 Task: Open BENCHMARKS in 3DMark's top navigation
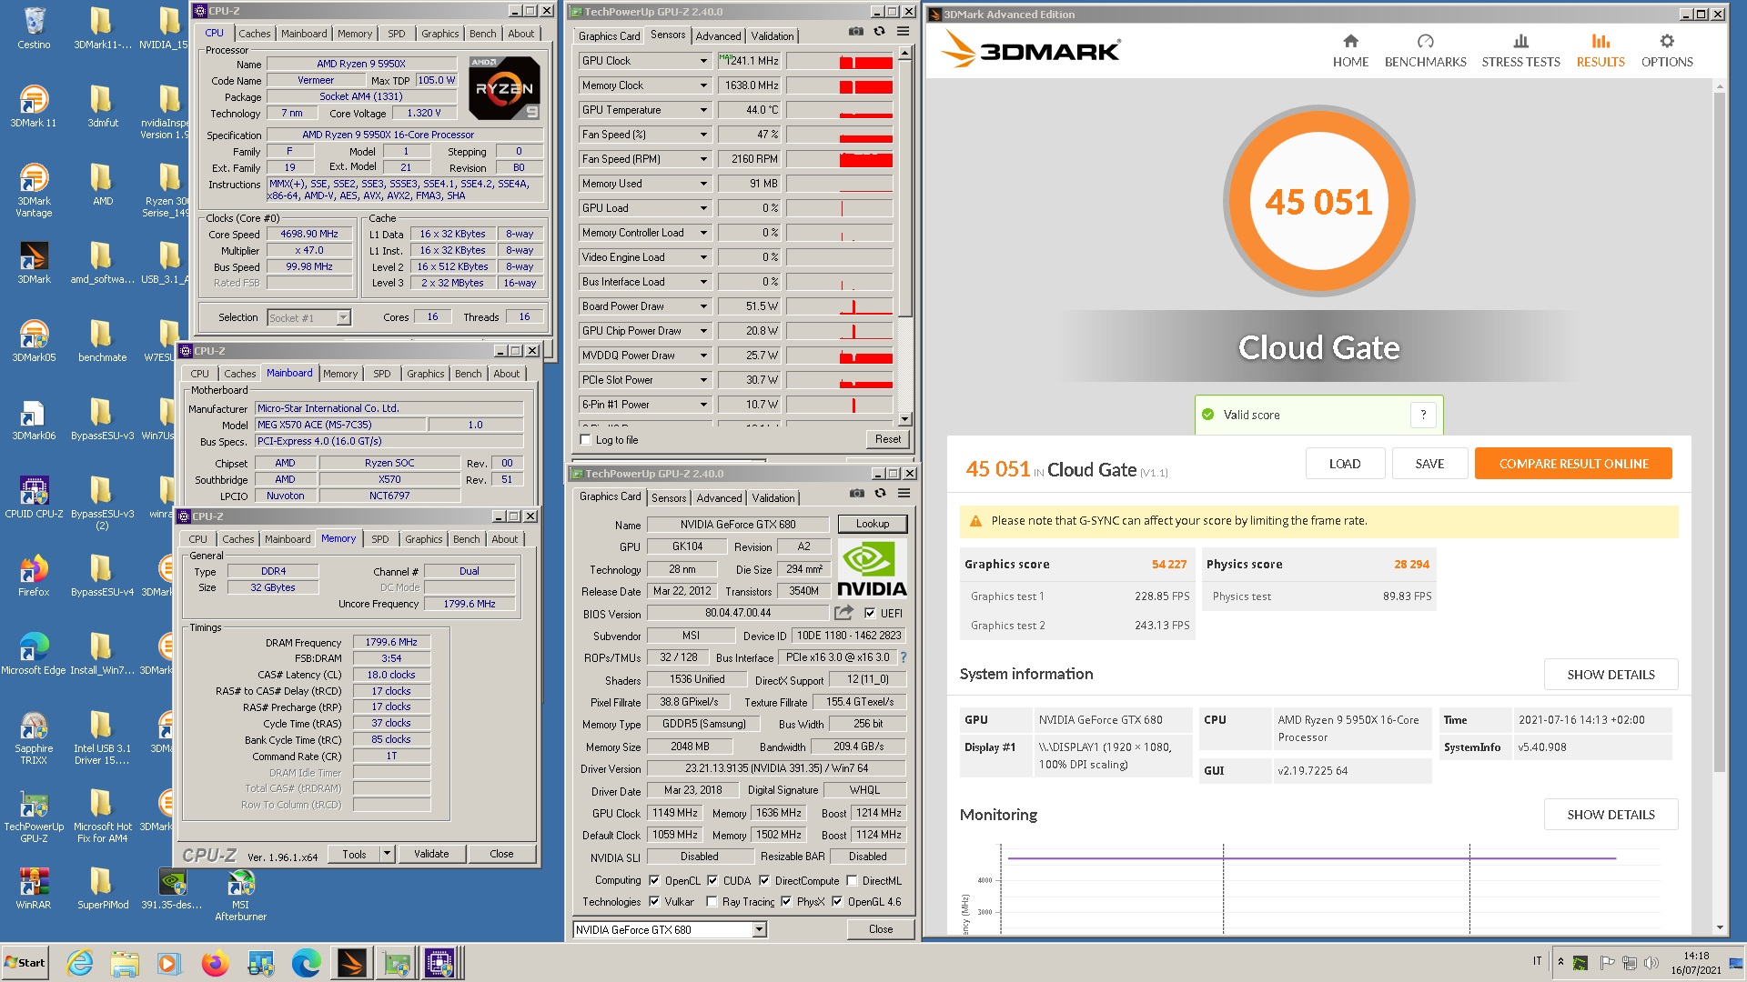(x=1425, y=51)
